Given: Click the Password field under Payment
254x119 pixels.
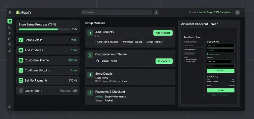Looking at the screenshot, I should 221,66.
